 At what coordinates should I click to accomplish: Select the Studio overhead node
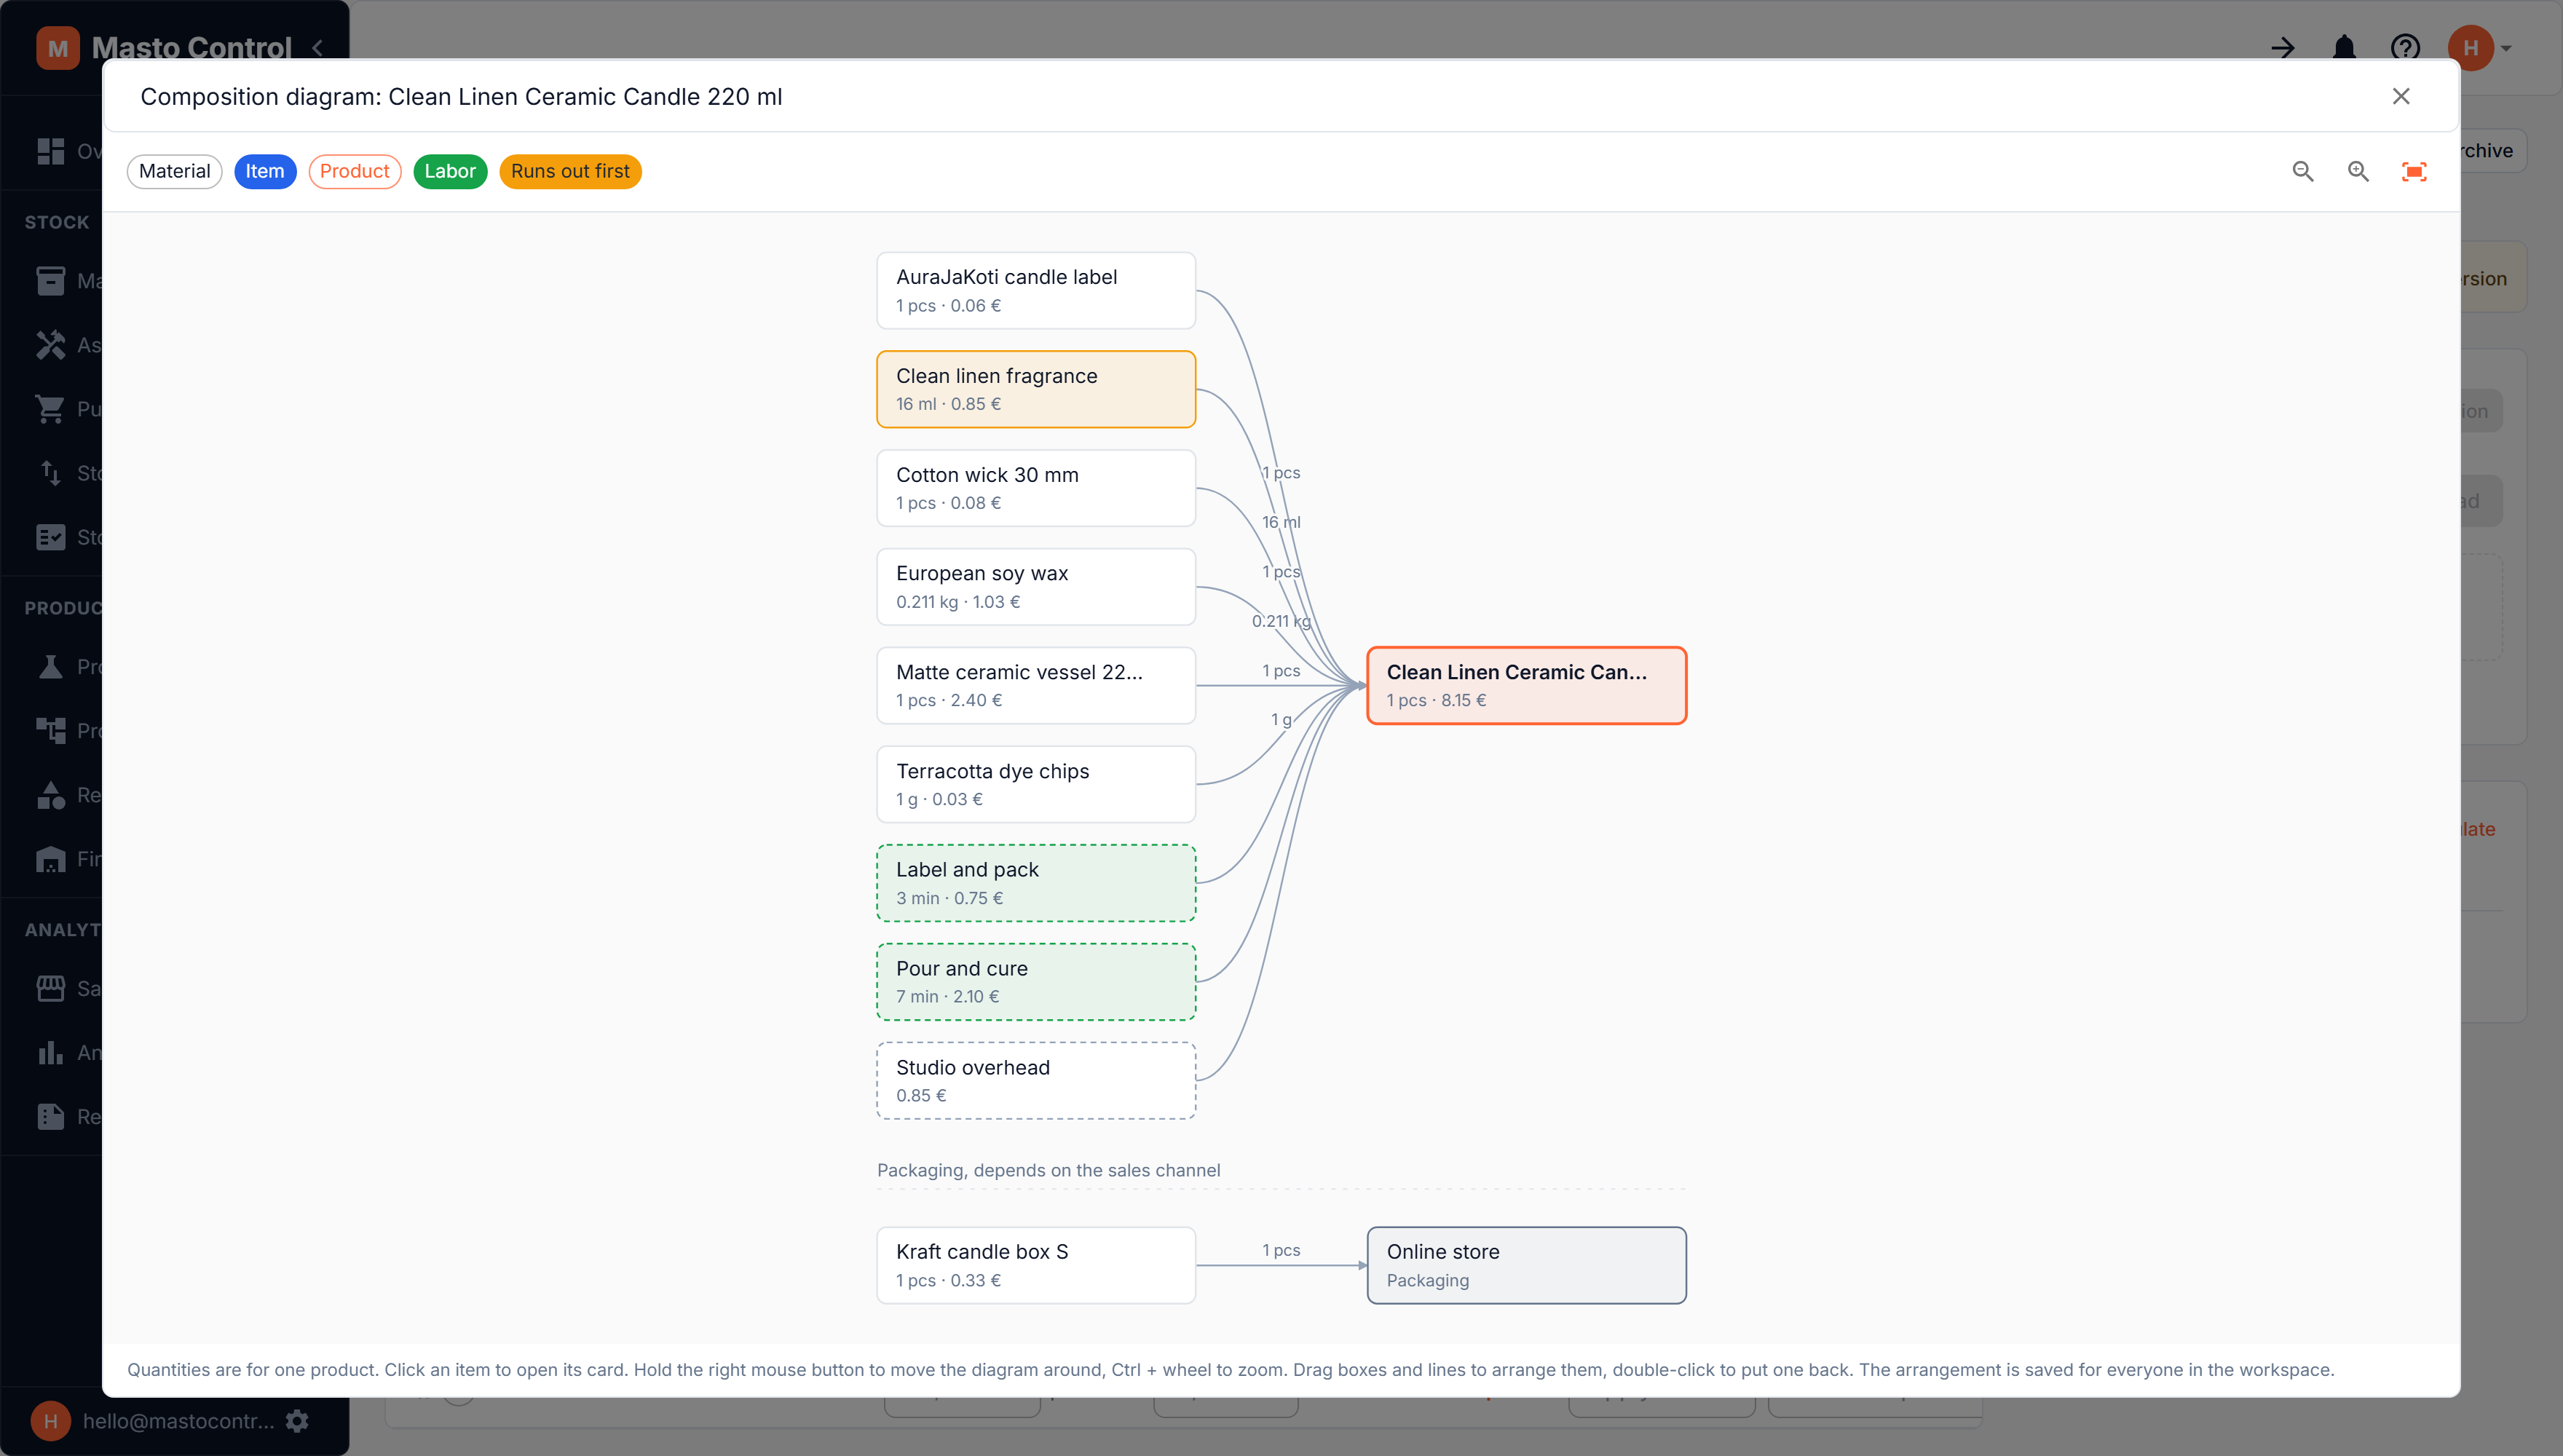point(1036,1081)
